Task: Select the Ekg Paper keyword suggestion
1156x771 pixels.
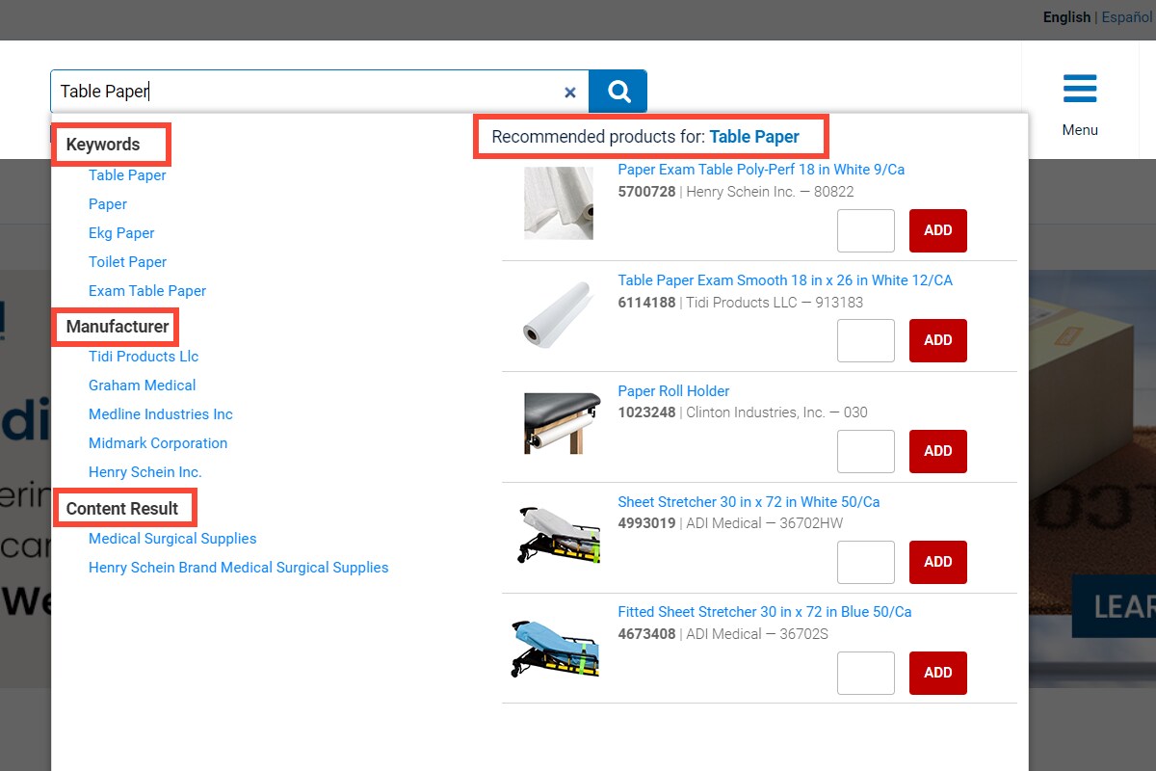Action: pos(121,233)
